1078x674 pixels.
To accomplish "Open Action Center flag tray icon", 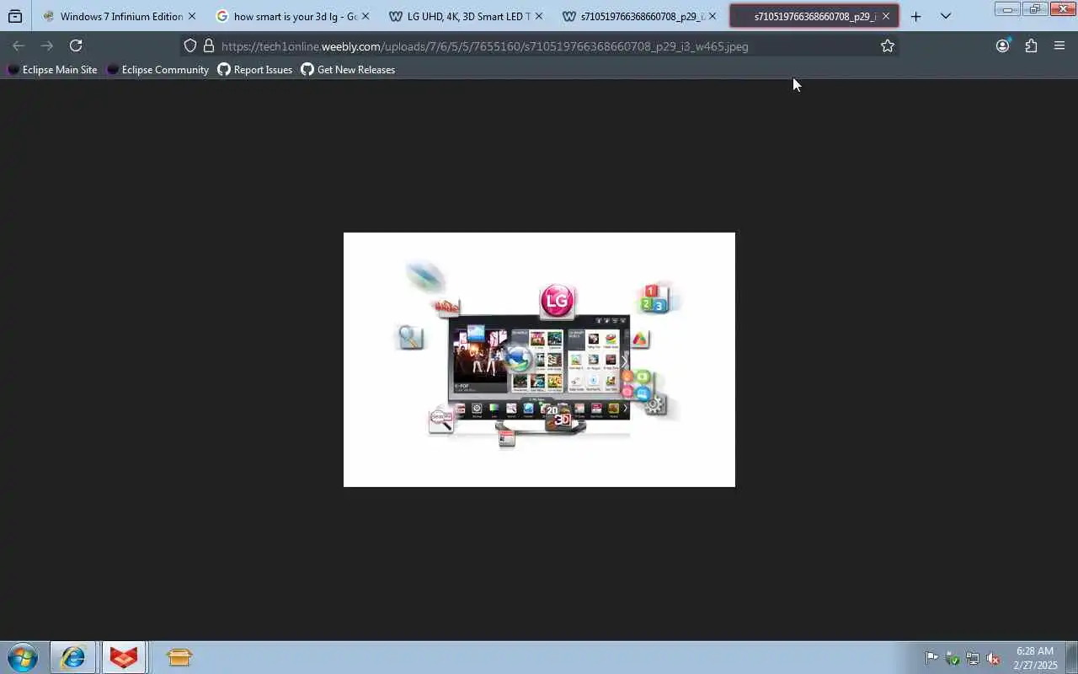I will pos(931,658).
